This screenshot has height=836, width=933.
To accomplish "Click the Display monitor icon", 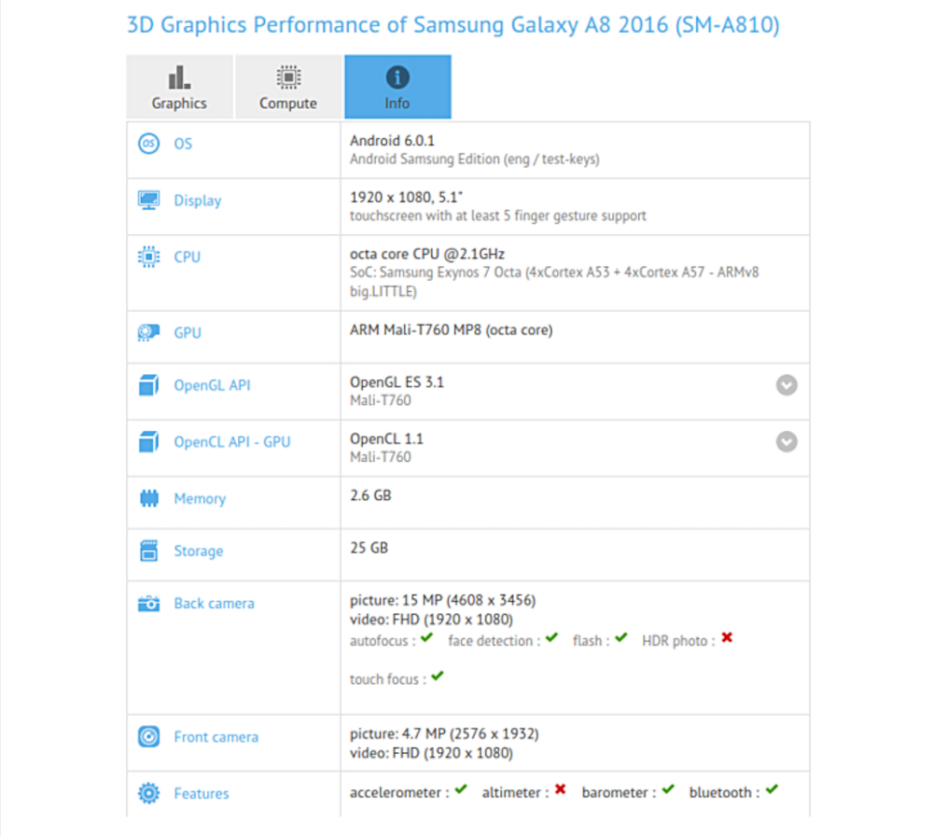I will point(148,200).
